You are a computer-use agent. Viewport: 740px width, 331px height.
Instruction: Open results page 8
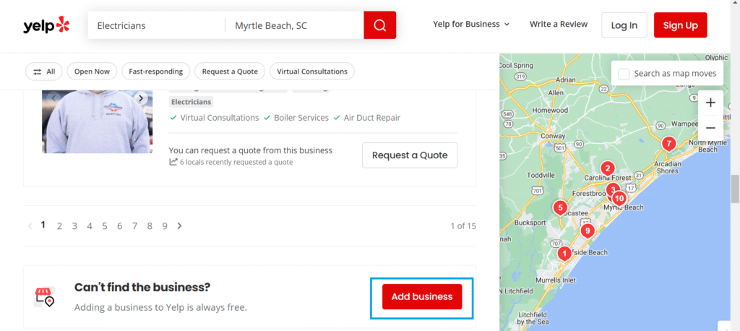tap(150, 226)
